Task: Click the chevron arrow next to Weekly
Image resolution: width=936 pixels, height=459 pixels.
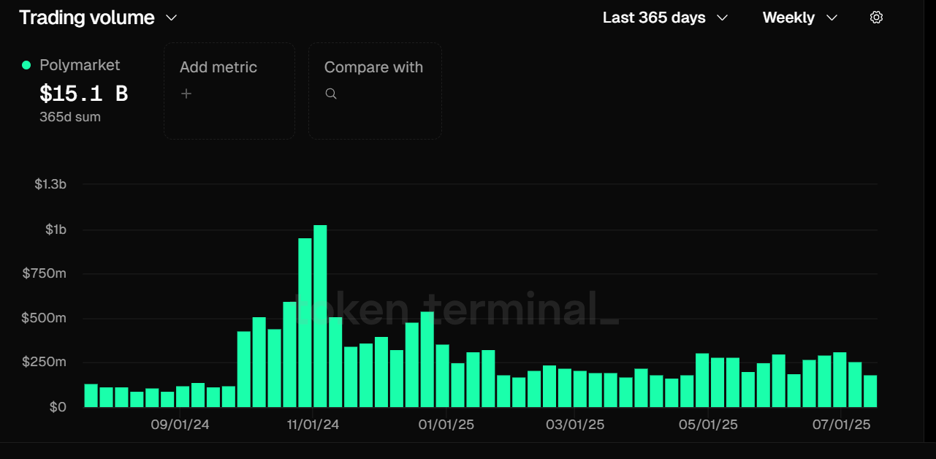Action: 832,18
